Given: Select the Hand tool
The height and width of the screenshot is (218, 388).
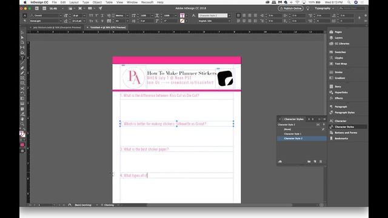Looking at the screenshot, I should coord(22,119).
